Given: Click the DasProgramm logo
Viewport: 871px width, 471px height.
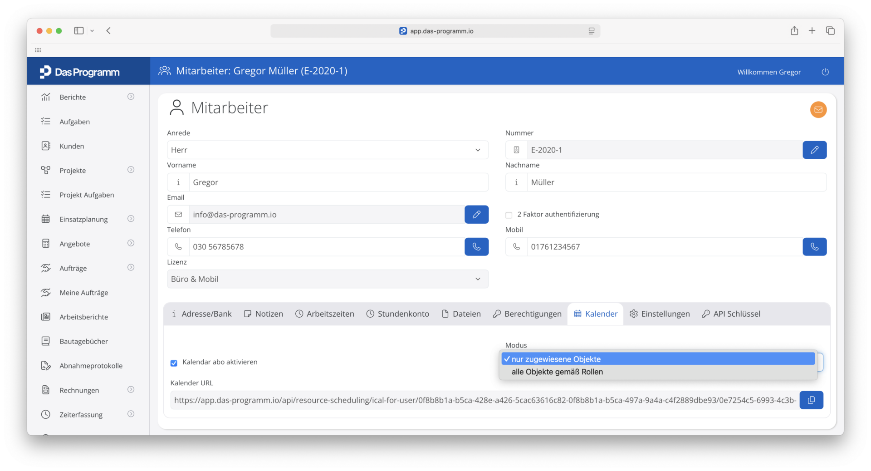Looking at the screenshot, I should point(80,72).
